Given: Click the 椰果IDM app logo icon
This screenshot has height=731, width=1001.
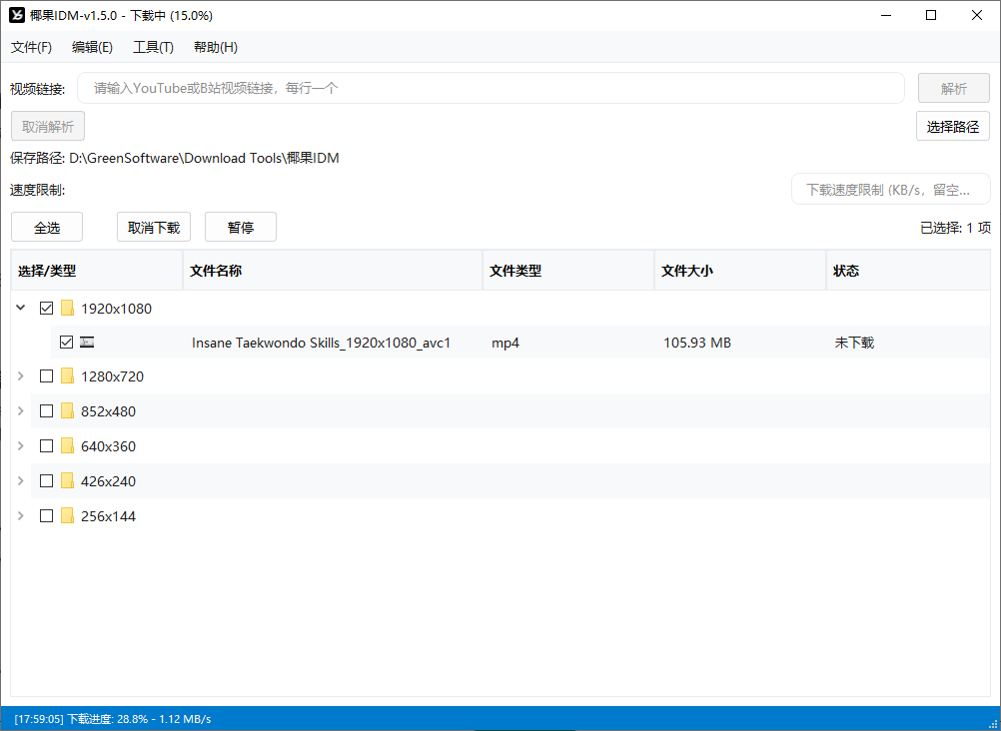Looking at the screenshot, I should point(17,15).
